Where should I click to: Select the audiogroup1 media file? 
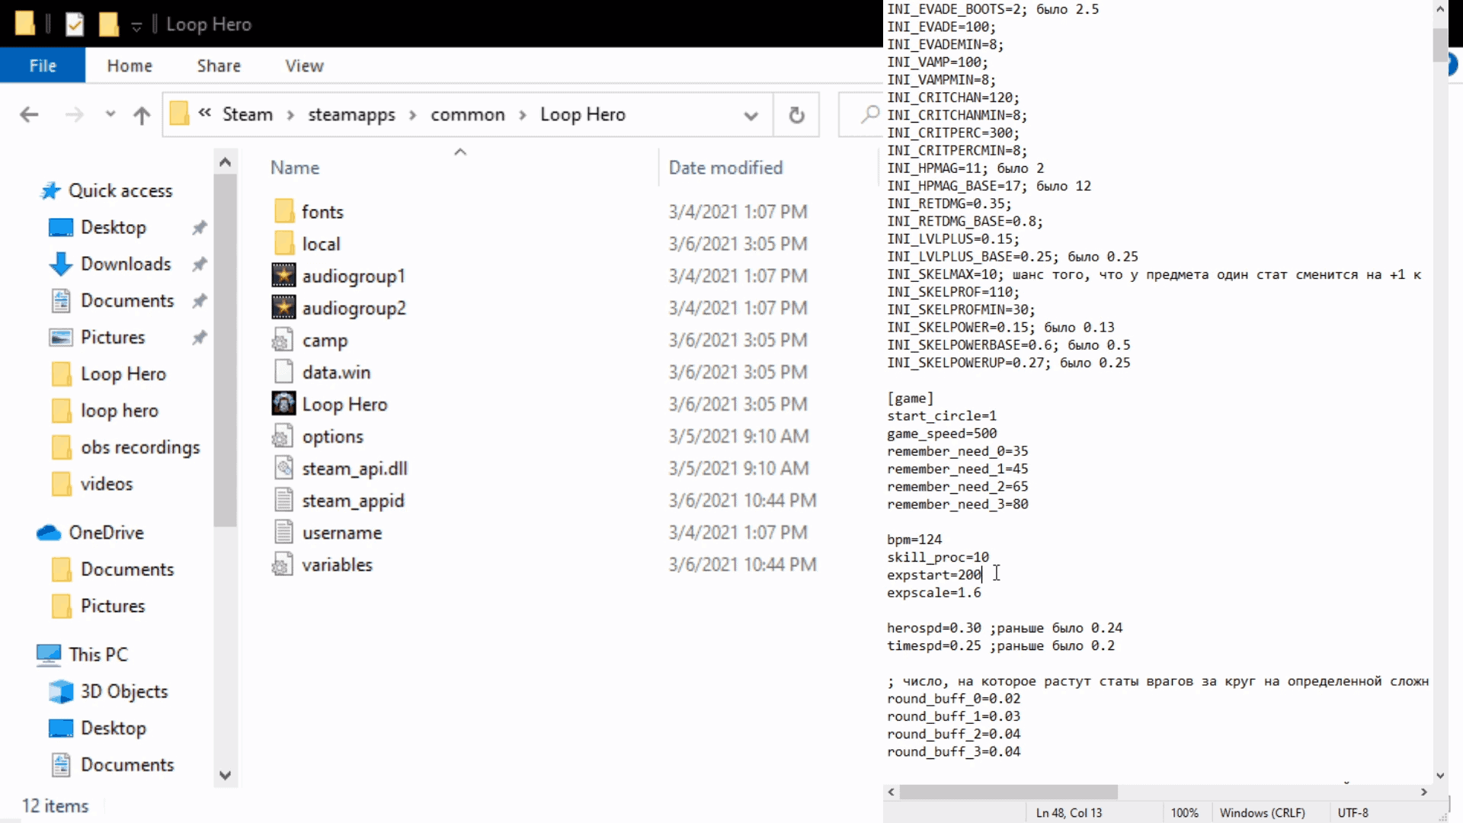[x=283, y=276]
